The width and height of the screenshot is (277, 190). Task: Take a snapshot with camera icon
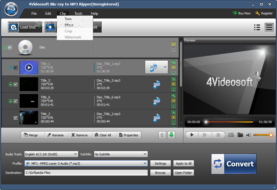(231, 135)
